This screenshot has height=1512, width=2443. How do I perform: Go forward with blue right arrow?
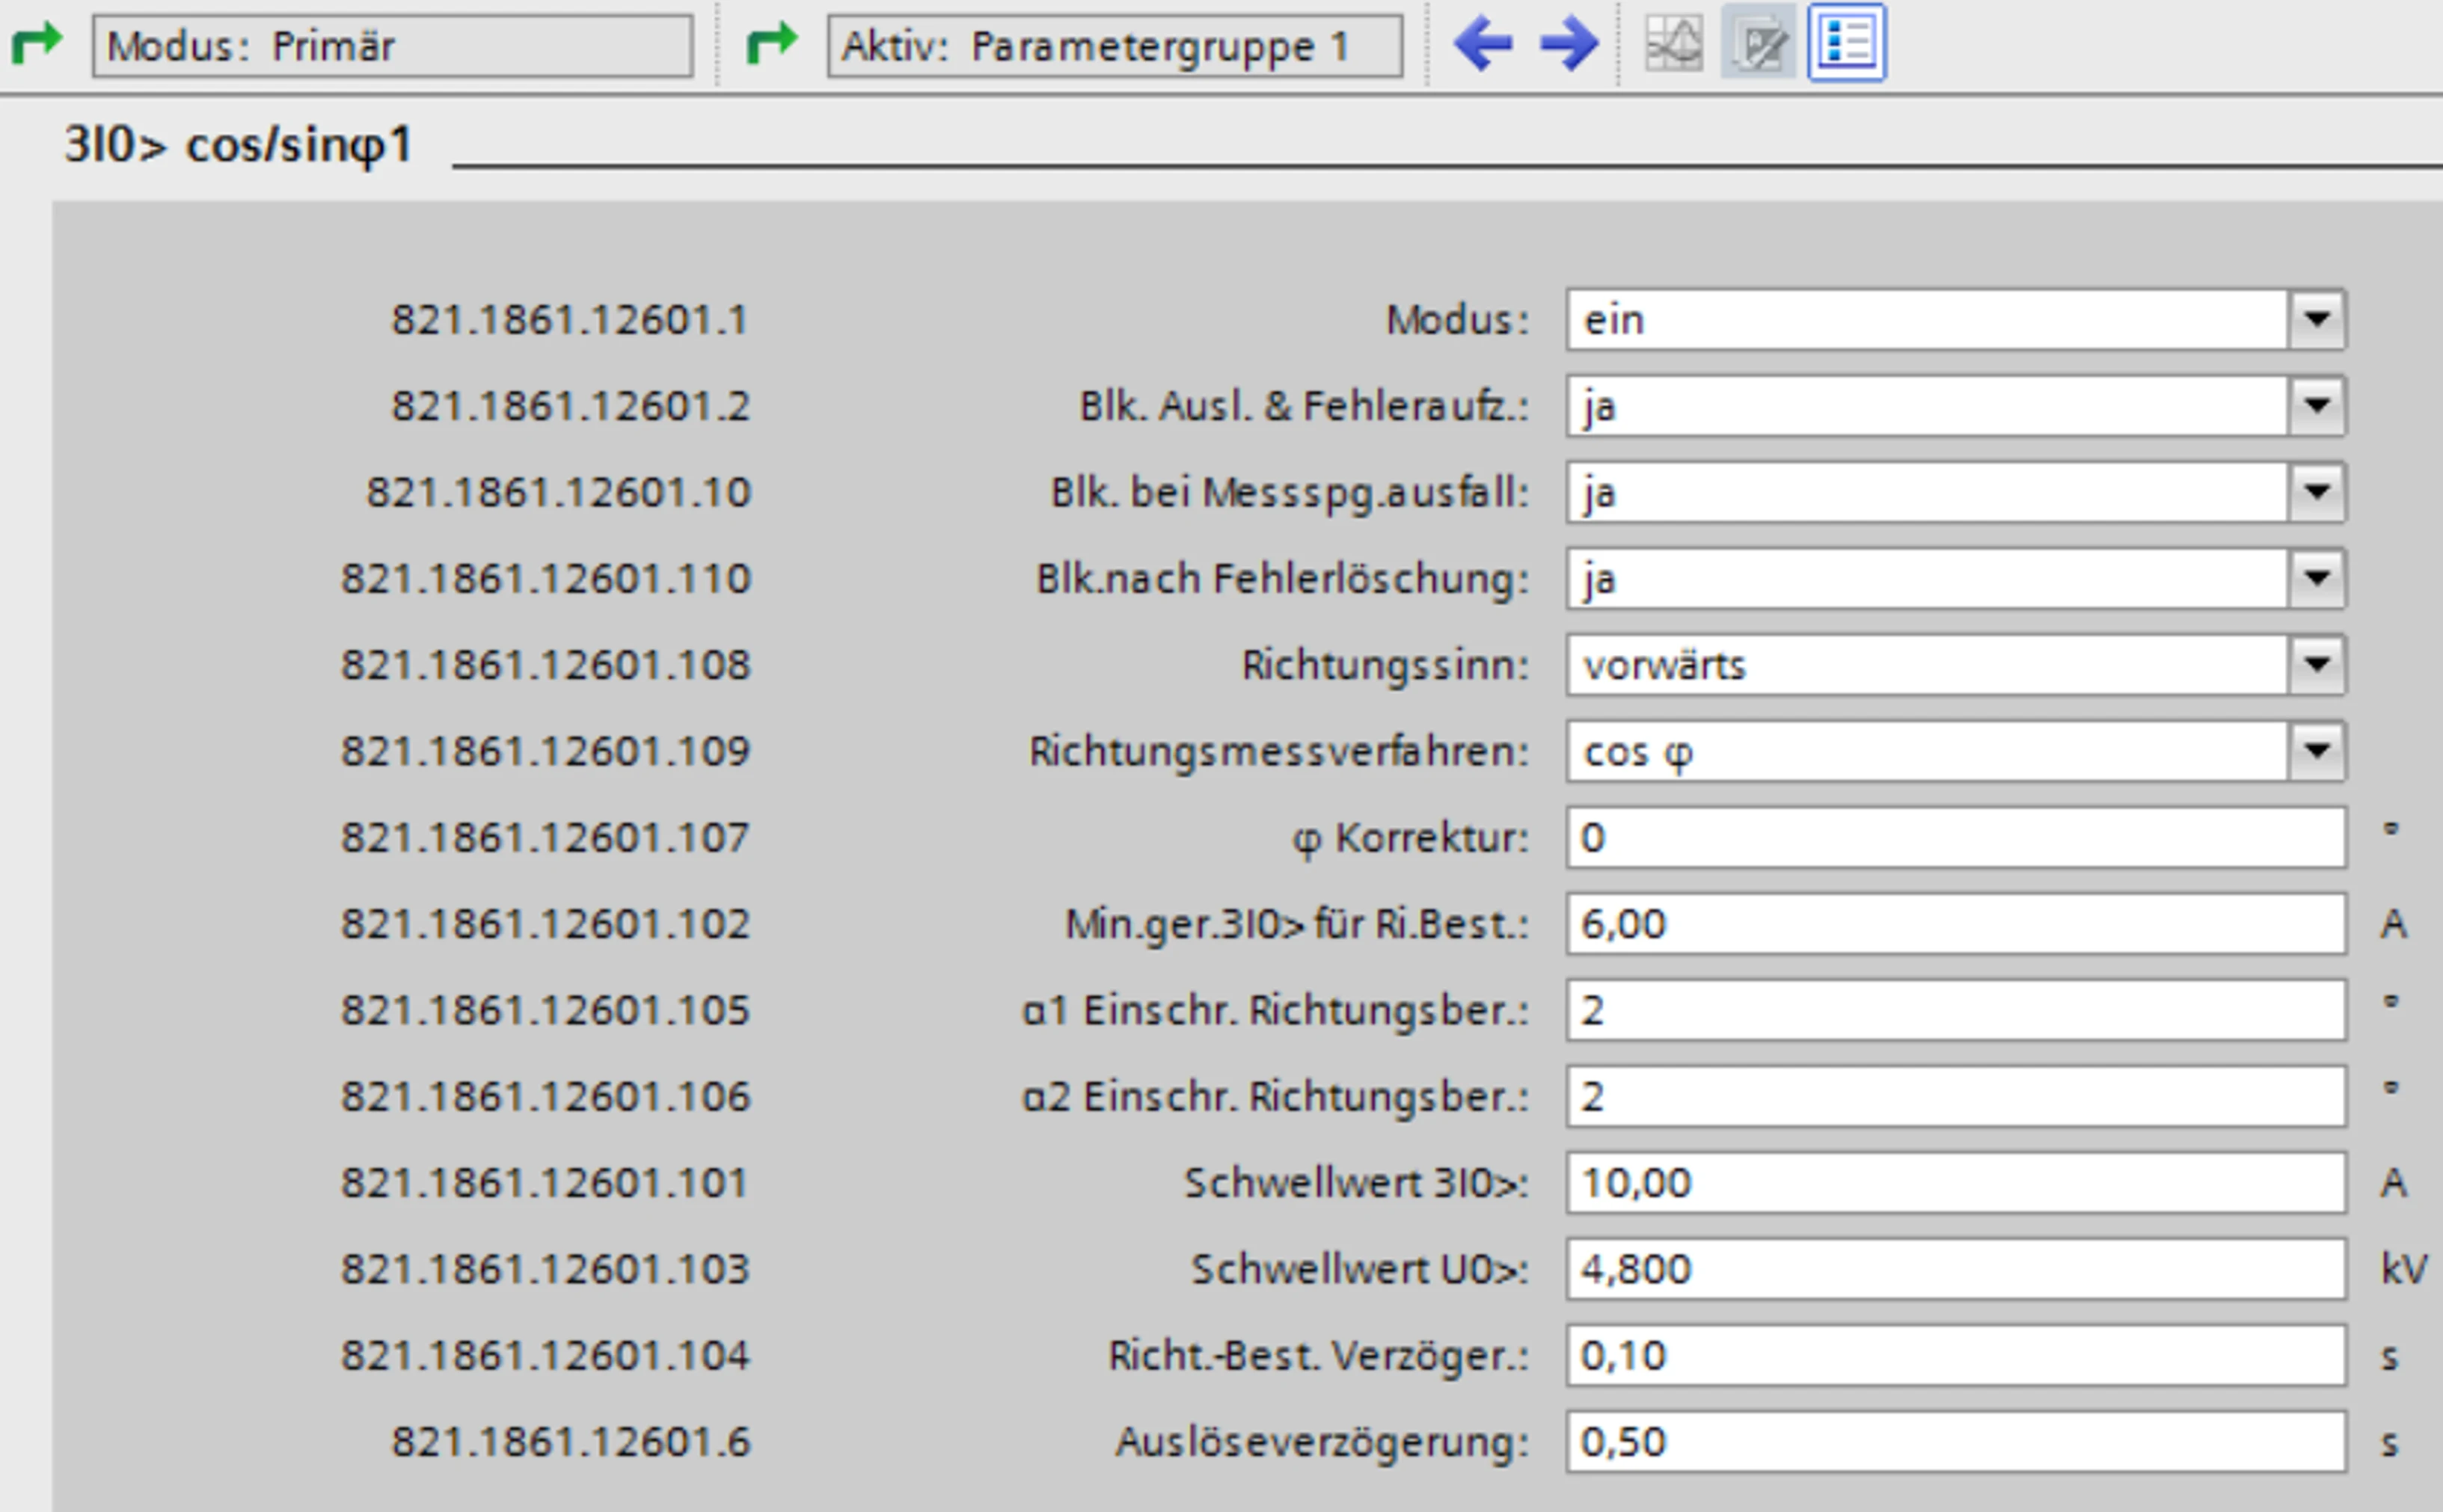1568,45
